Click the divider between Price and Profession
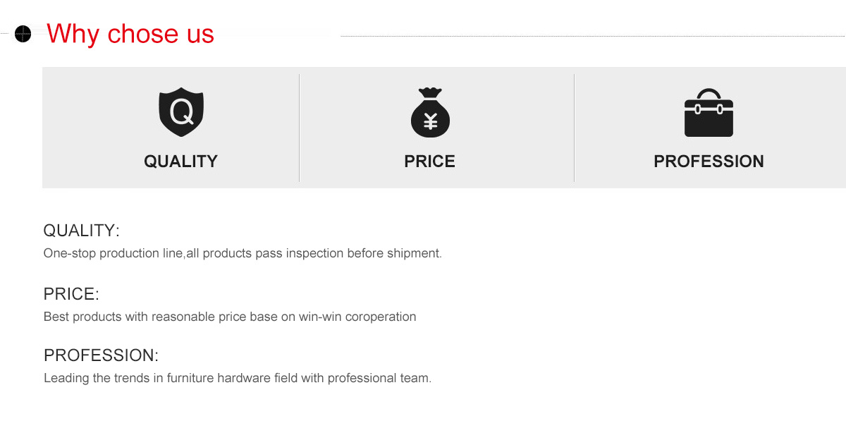The height and width of the screenshot is (421, 846). [x=574, y=128]
